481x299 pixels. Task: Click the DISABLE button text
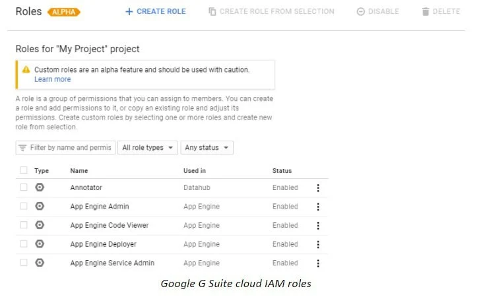coord(383,12)
